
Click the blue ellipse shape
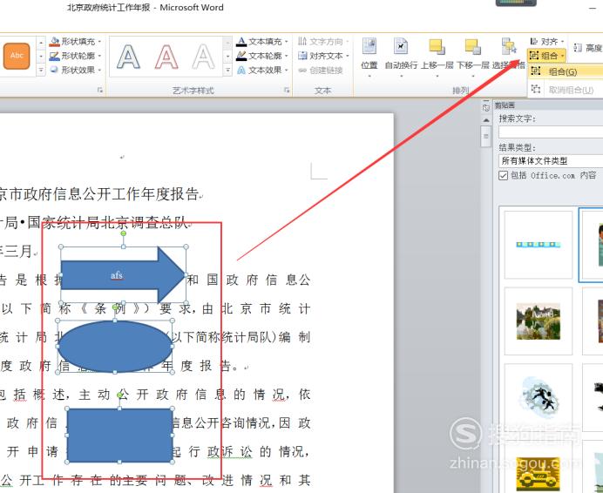115,347
